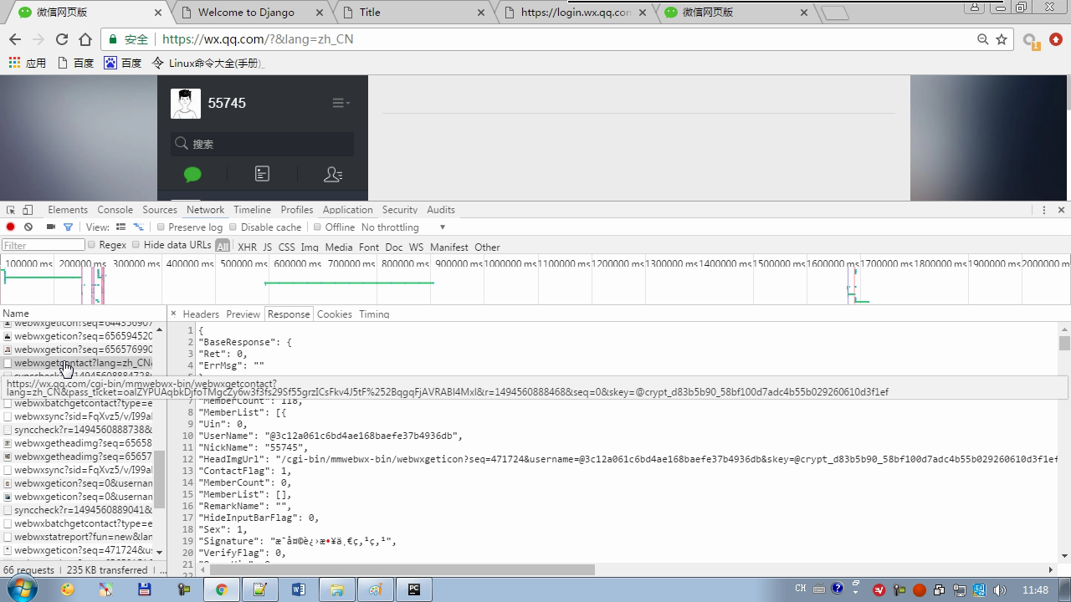Click the browser address bar URL
This screenshot has width=1071, height=602.
(258, 39)
